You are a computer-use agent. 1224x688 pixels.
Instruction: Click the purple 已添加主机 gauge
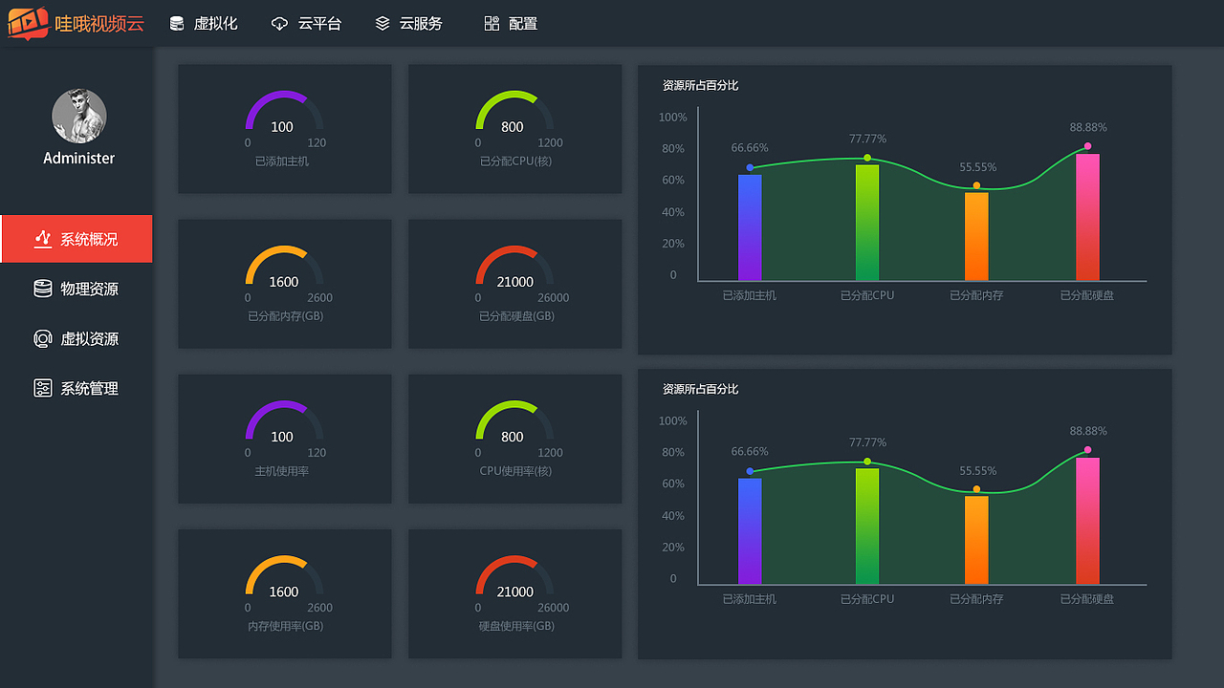coord(284,111)
